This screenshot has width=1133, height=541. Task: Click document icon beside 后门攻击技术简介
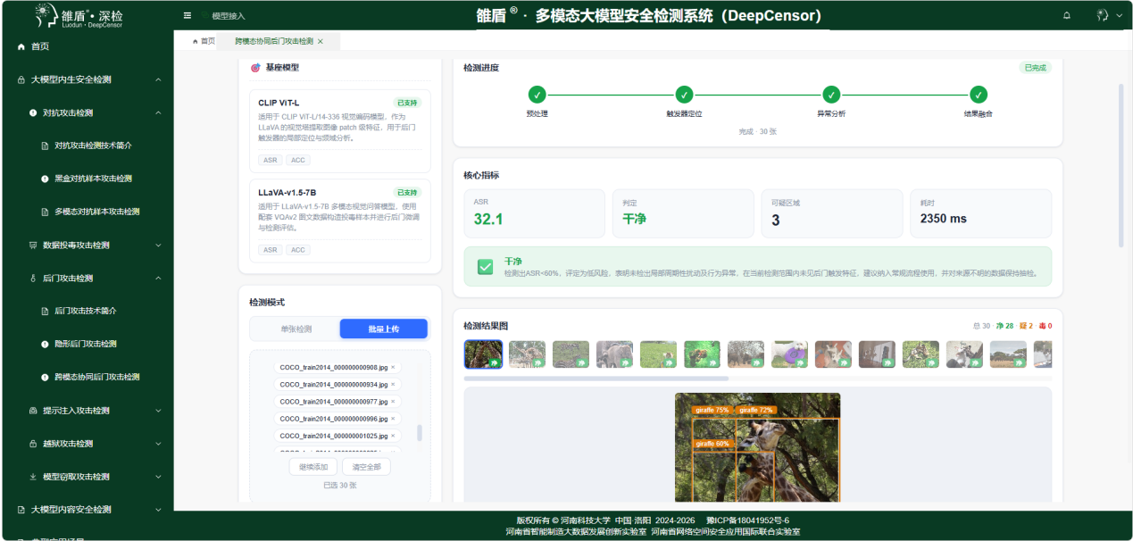(x=45, y=311)
